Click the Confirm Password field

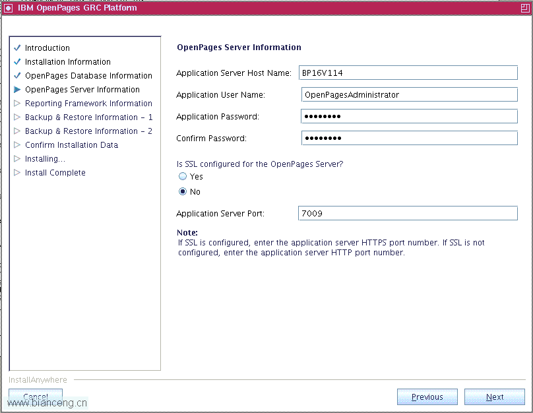point(409,138)
